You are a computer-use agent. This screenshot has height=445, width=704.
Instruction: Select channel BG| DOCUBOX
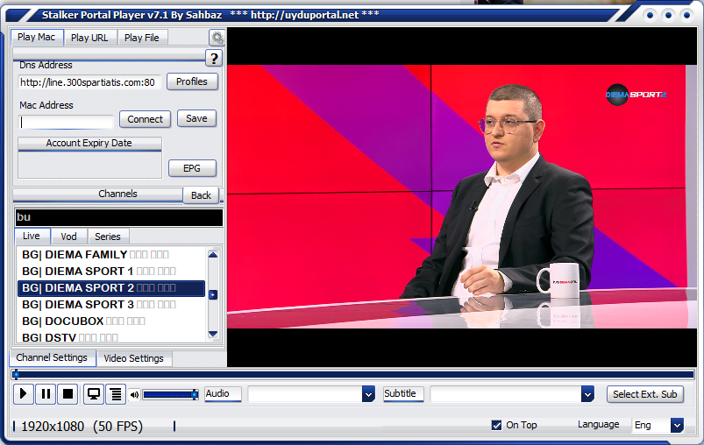point(110,321)
